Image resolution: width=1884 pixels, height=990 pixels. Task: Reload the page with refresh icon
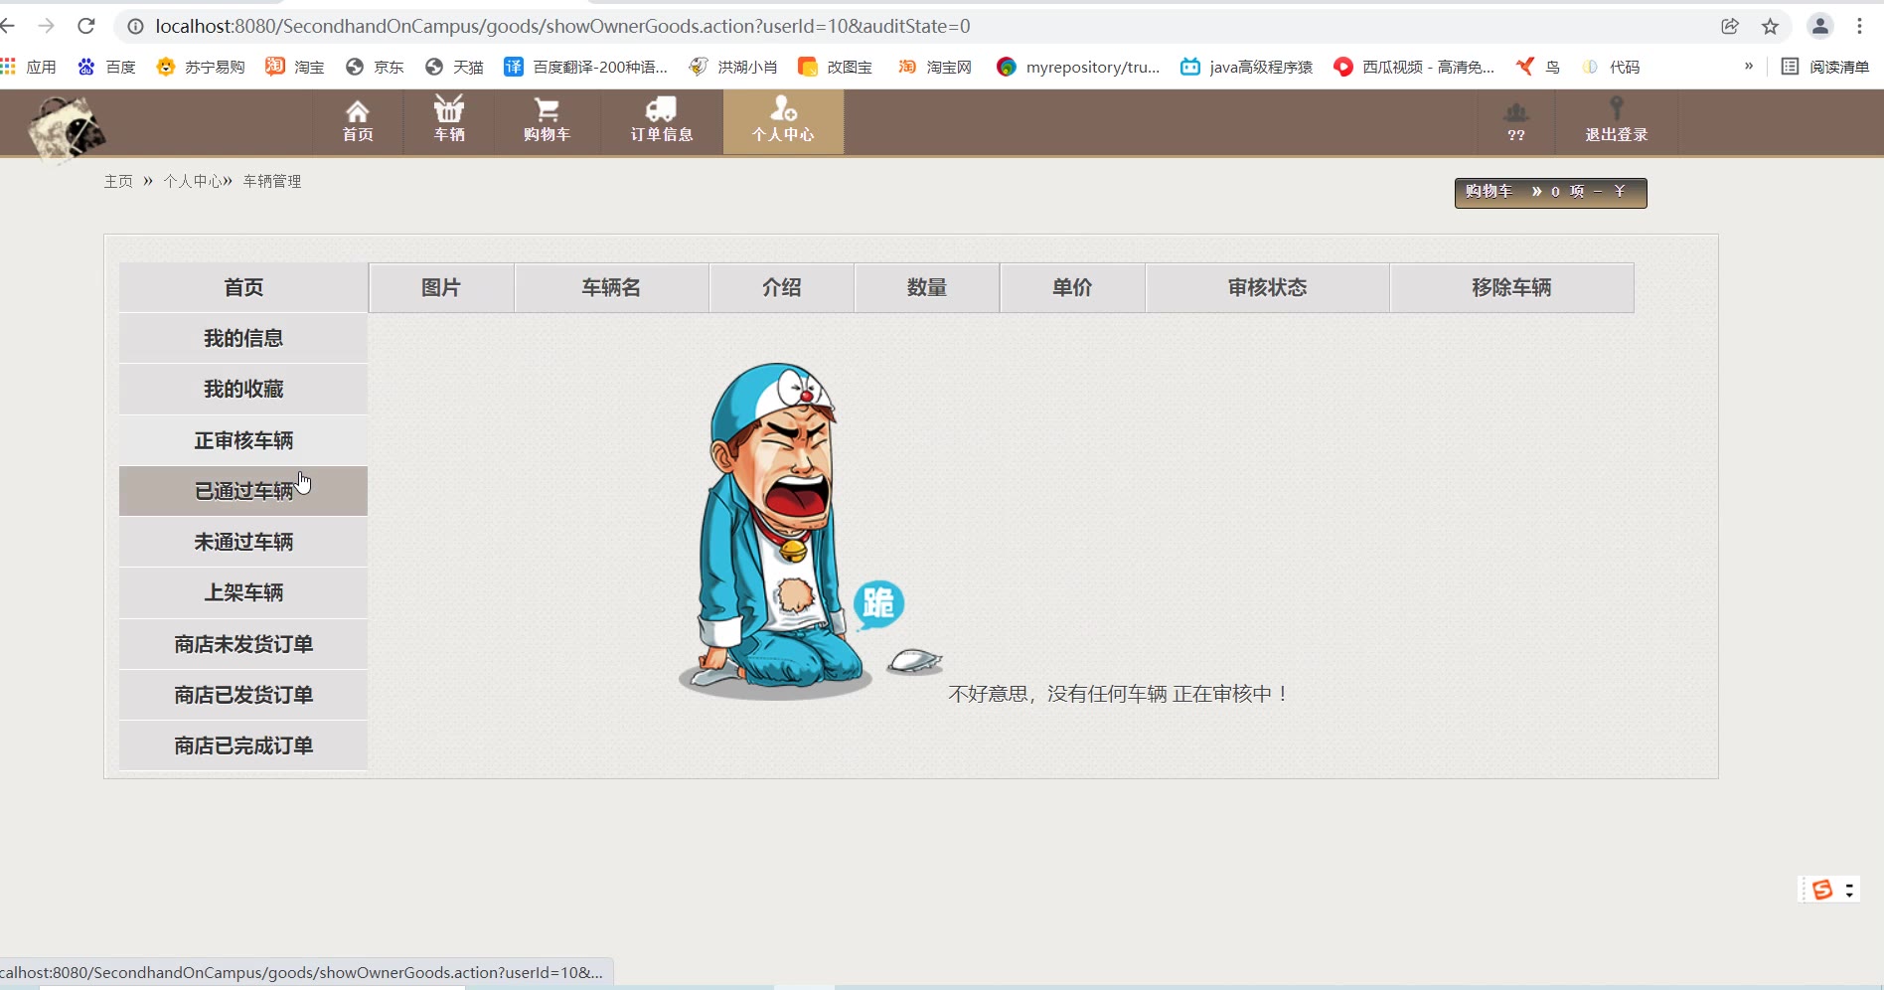click(x=86, y=26)
